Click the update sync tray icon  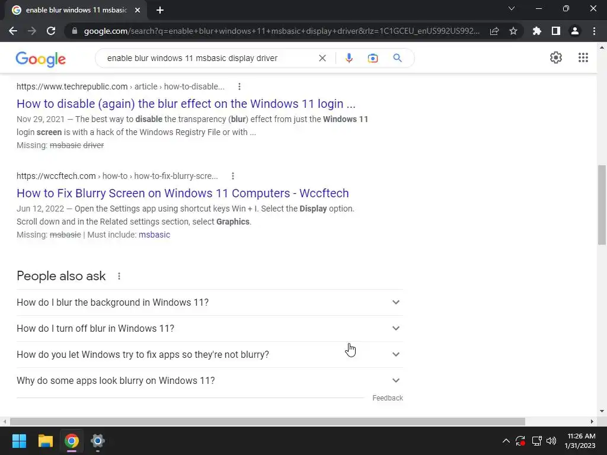[520, 441]
